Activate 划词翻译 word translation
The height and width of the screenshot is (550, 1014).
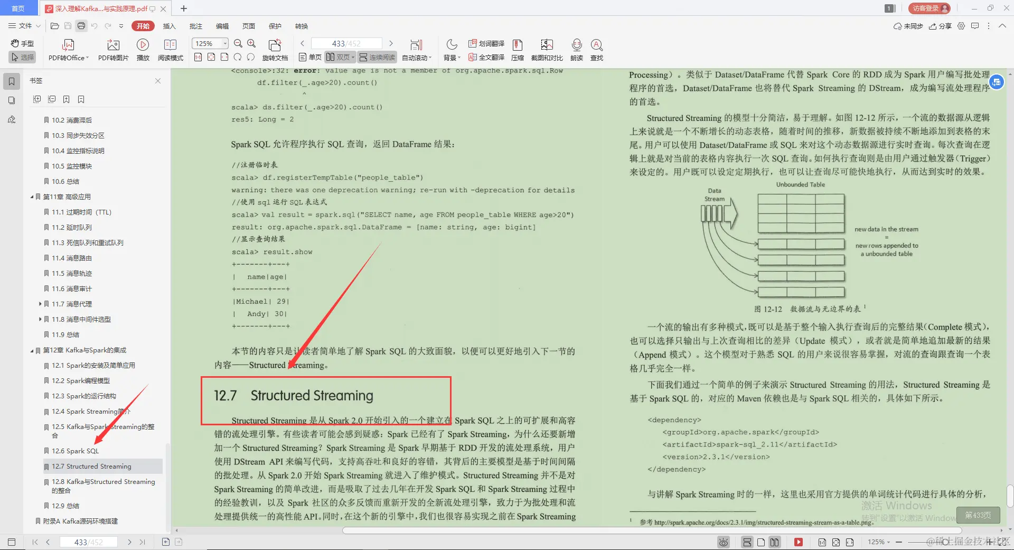coord(486,44)
